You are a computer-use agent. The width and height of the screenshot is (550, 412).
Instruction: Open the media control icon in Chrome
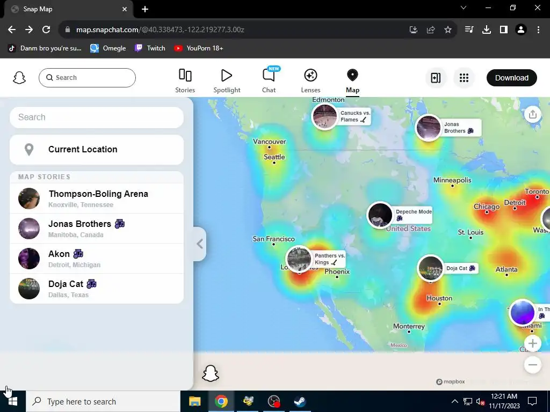point(469,30)
